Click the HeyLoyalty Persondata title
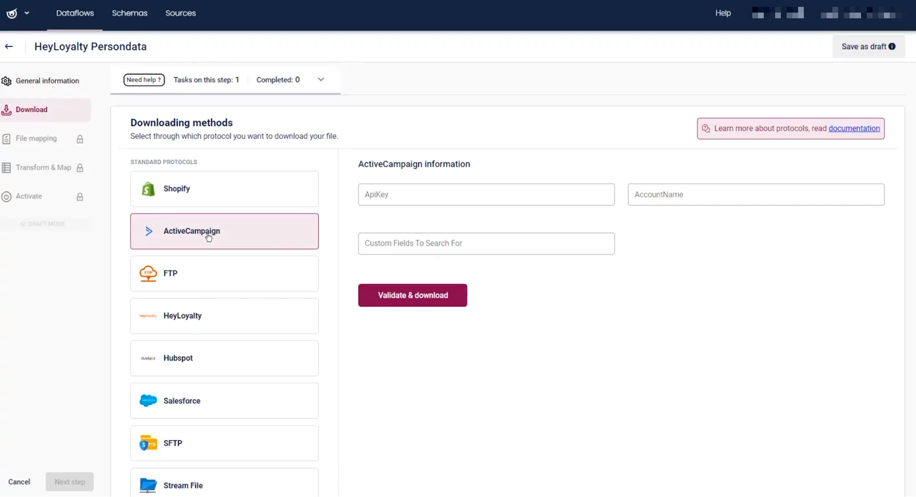The image size is (916, 497). tap(90, 46)
